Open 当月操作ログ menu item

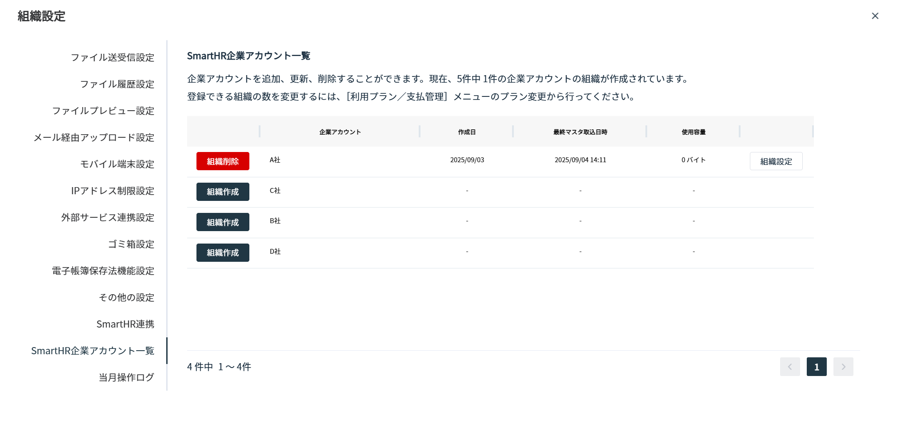[126, 377]
